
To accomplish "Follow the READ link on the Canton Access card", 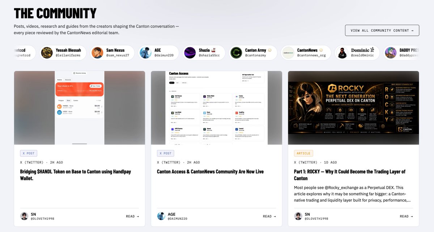I will click(269, 216).
